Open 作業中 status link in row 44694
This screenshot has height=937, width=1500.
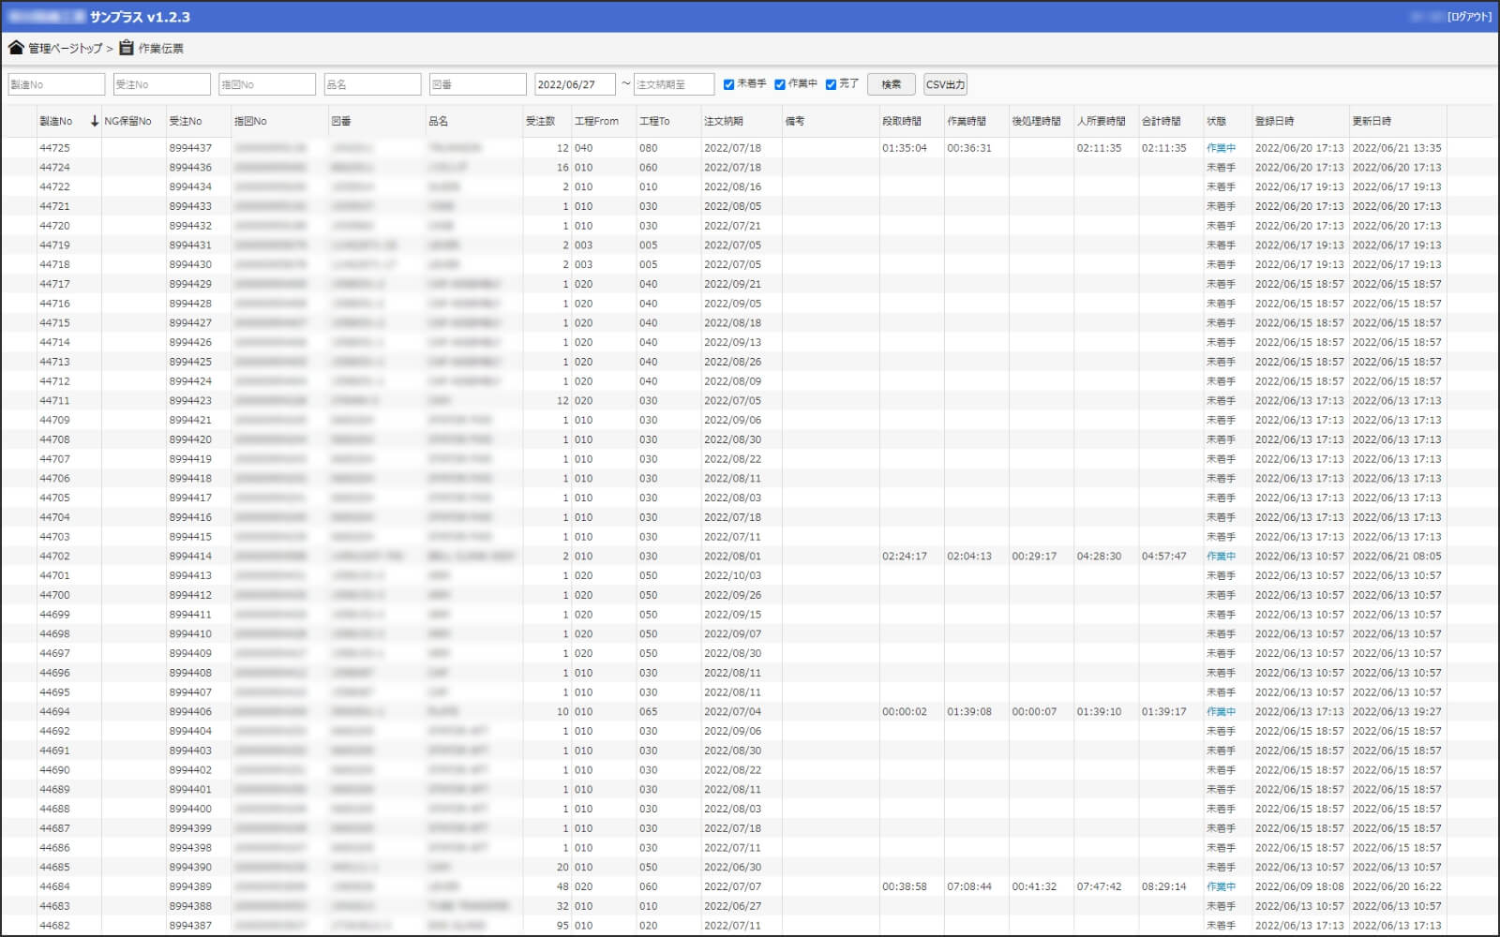tap(1221, 712)
